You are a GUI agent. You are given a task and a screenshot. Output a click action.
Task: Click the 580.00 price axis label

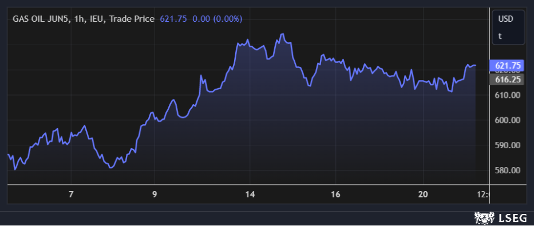508,170
